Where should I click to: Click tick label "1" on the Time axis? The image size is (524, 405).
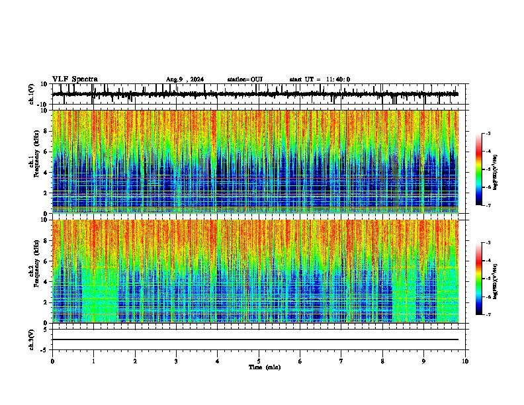93,361
